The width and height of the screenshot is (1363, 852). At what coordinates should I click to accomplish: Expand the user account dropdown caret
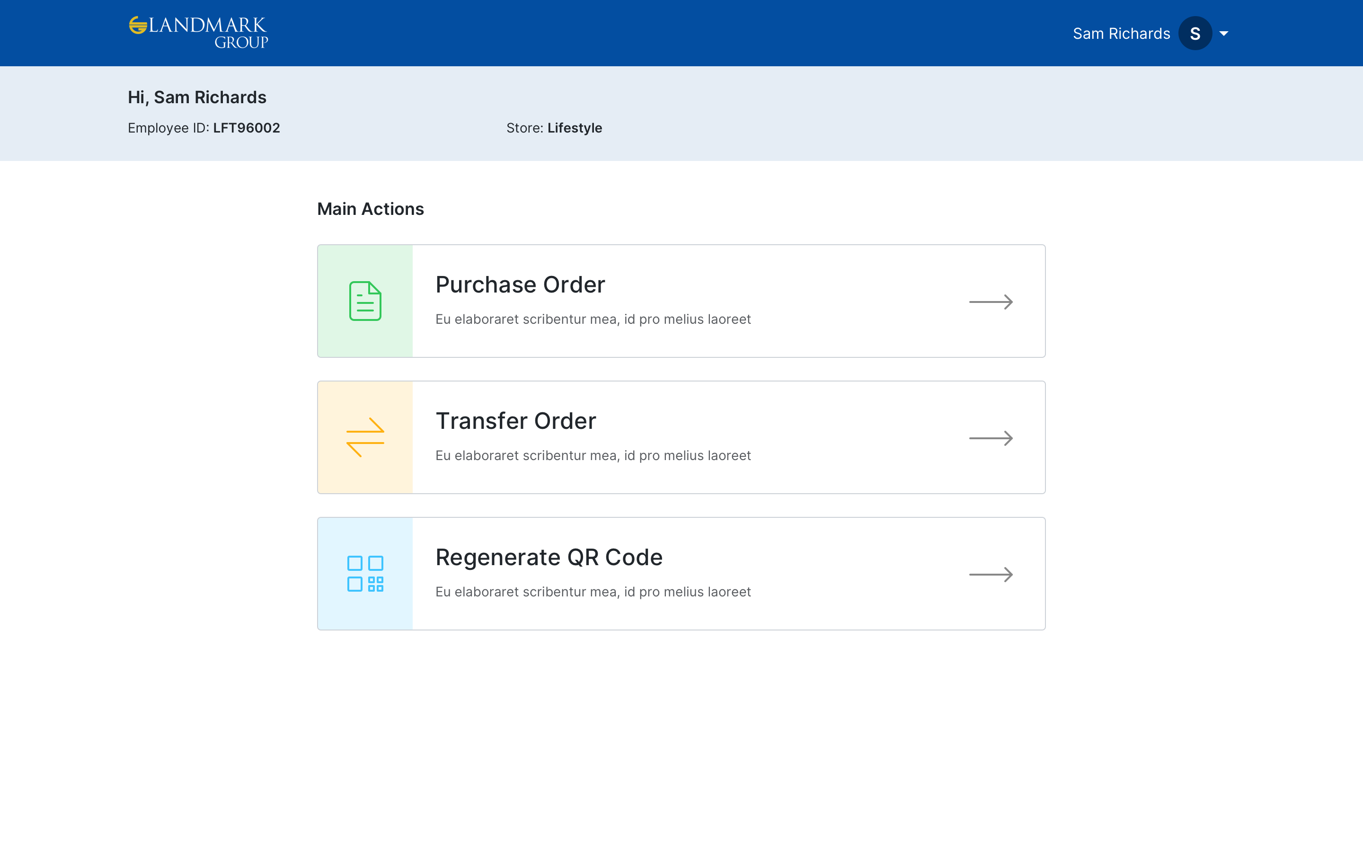click(x=1223, y=34)
